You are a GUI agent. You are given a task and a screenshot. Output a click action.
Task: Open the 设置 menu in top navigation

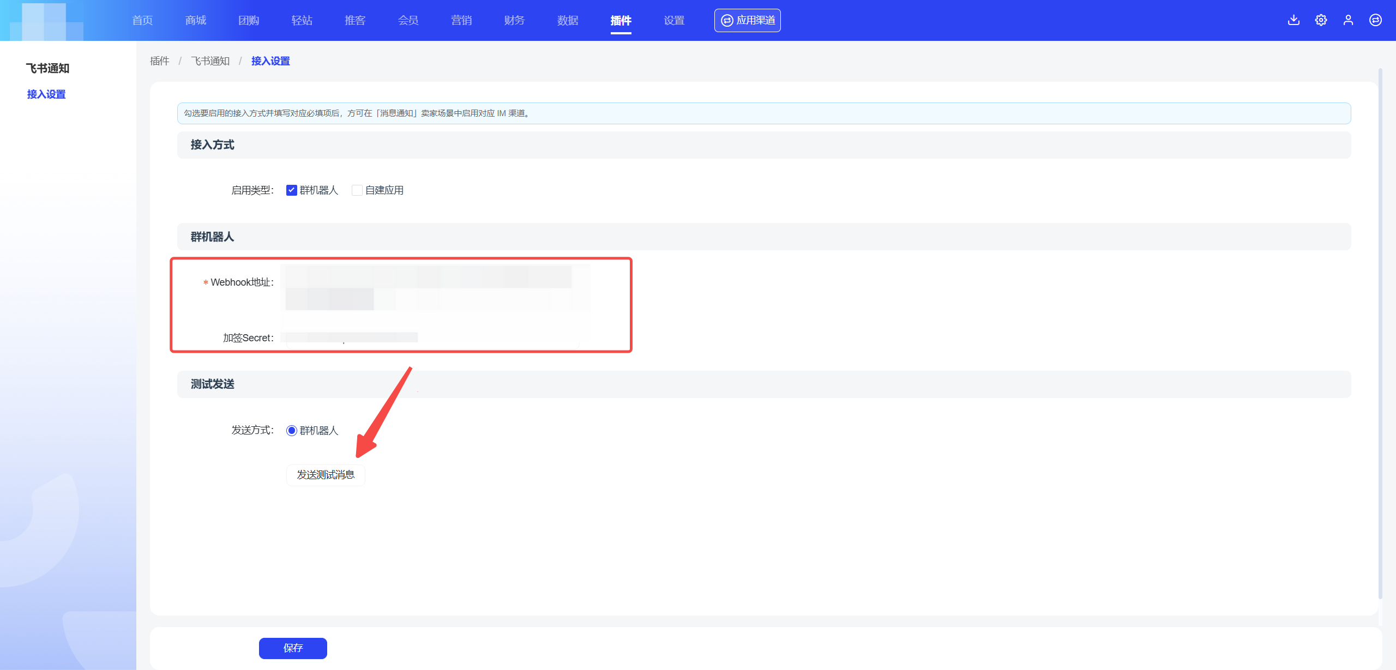pos(674,20)
